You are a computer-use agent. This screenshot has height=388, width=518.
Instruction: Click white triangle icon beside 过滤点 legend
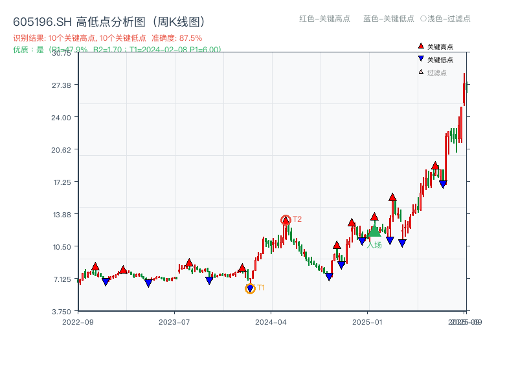coord(421,72)
